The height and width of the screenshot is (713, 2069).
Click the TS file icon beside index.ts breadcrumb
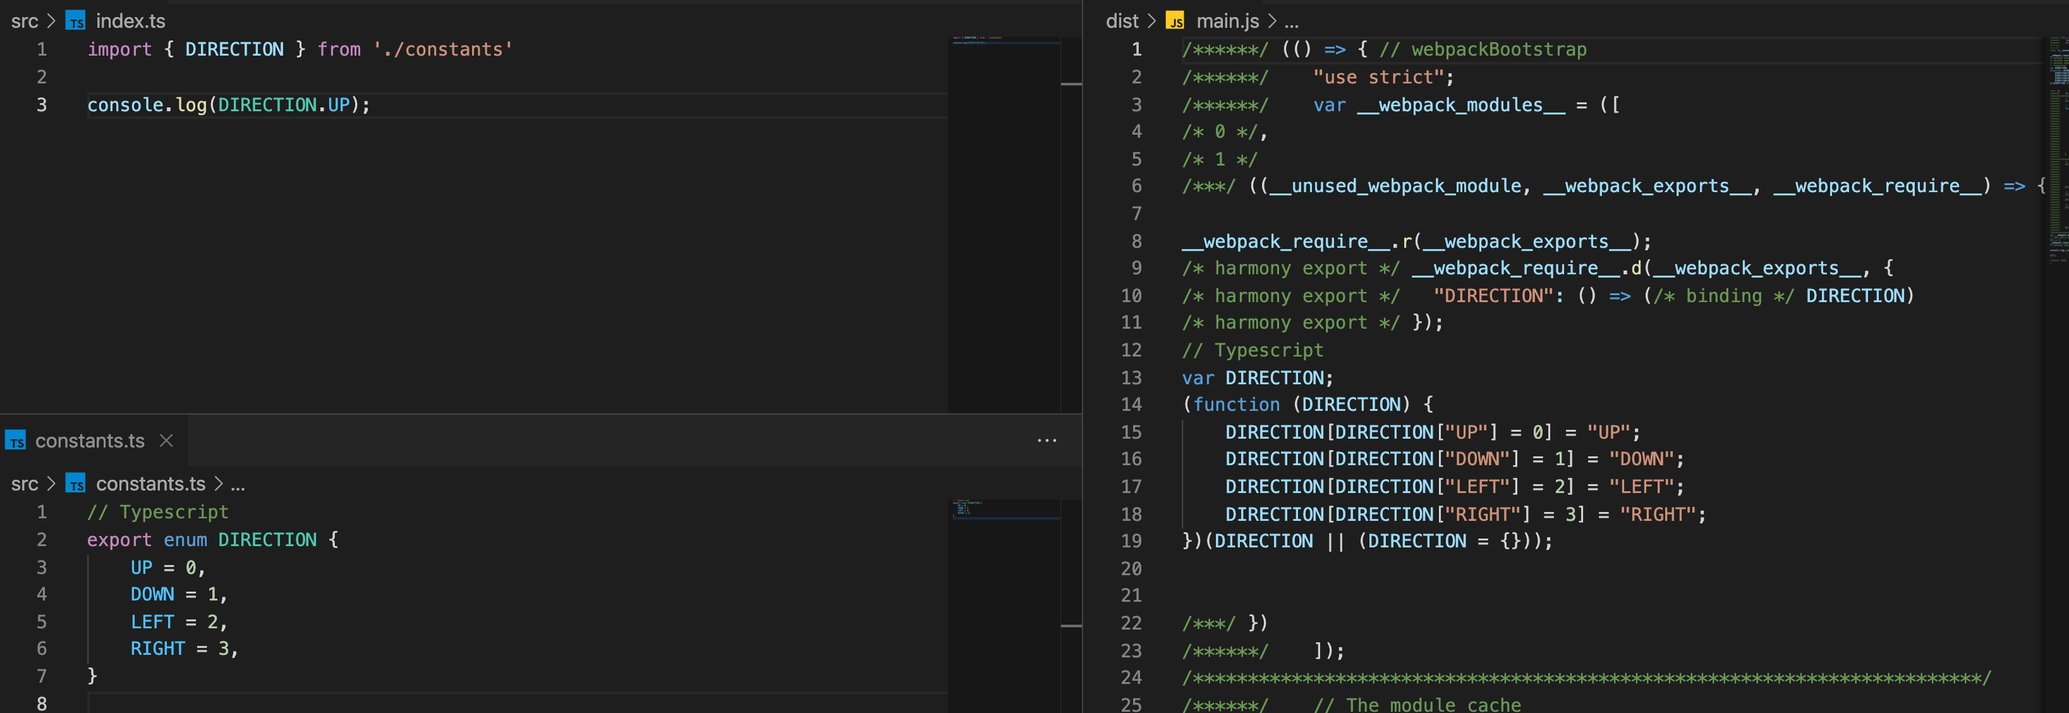point(76,21)
